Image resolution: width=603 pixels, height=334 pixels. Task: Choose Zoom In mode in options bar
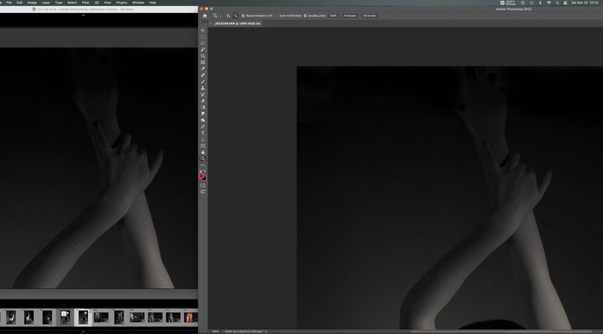pos(228,16)
